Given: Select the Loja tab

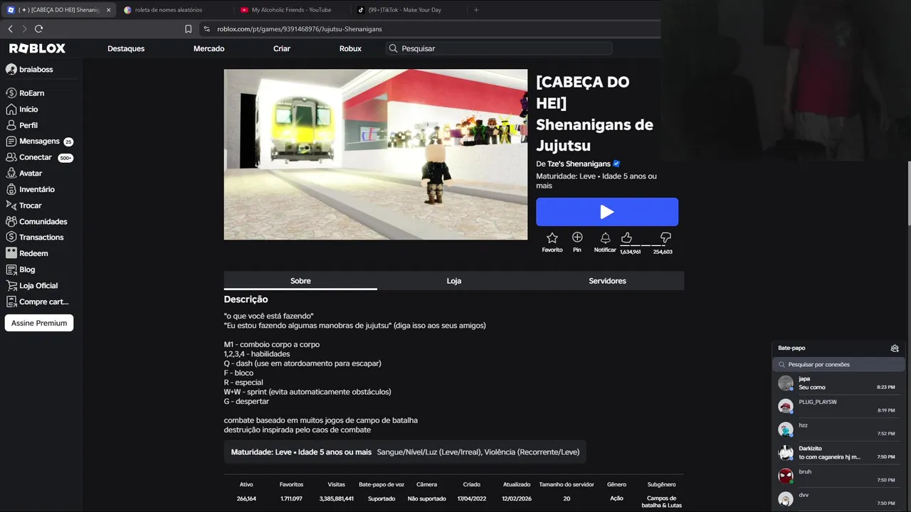Looking at the screenshot, I should tap(454, 281).
